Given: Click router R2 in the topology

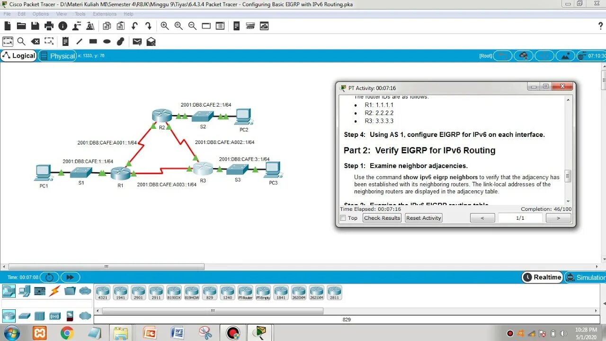Looking at the screenshot, I should click(162, 116).
